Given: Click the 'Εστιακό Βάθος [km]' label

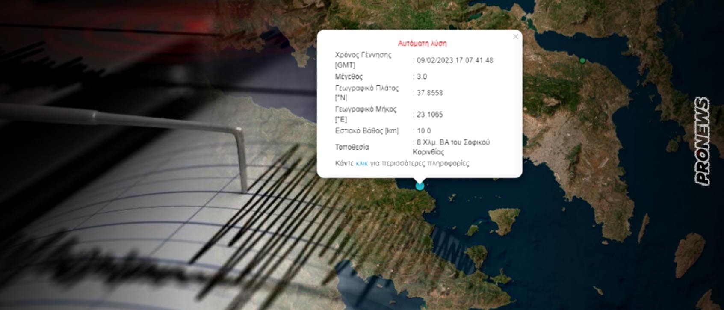Looking at the screenshot, I should [366, 131].
